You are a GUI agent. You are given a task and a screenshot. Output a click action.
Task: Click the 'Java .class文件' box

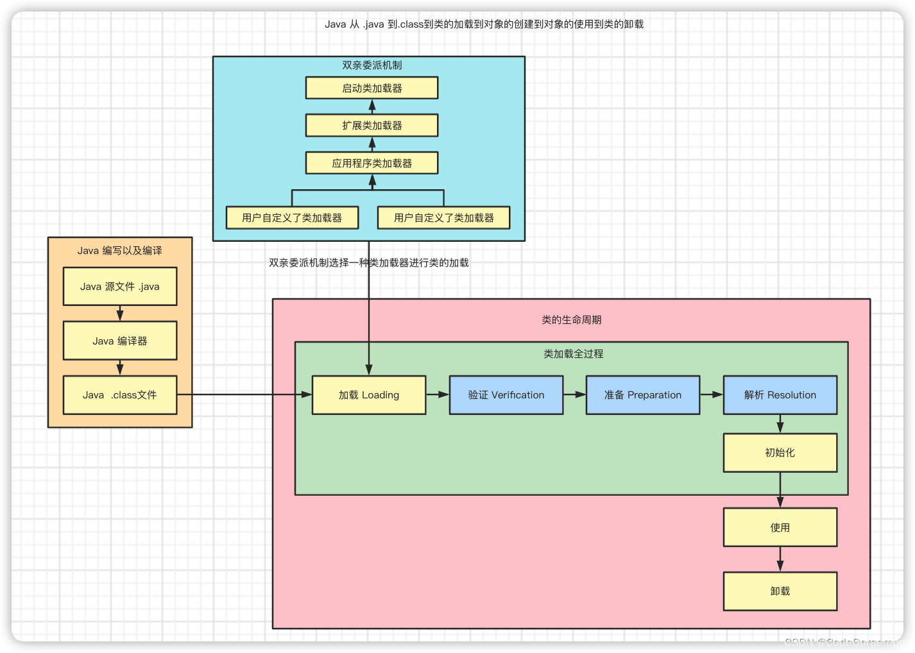[120, 395]
